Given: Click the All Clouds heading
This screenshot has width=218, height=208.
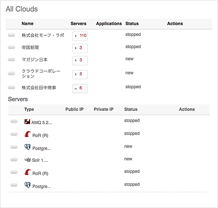Looking at the screenshot, I should tap(21, 9).
